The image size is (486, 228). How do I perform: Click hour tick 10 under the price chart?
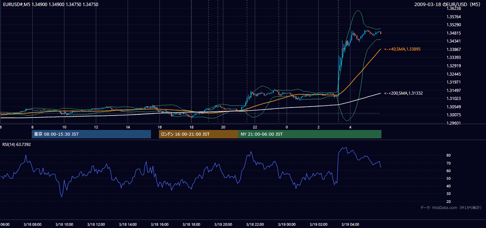pyautogui.click(x=64, y=127)
